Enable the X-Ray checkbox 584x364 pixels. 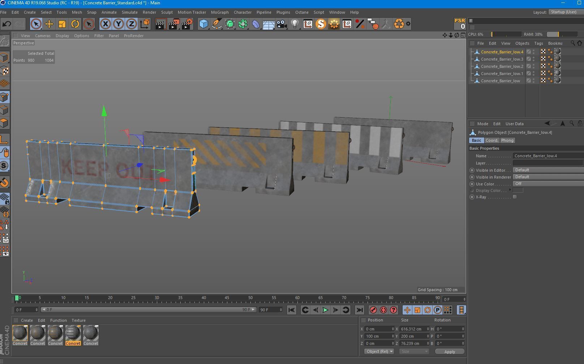(x=515, y=197)
